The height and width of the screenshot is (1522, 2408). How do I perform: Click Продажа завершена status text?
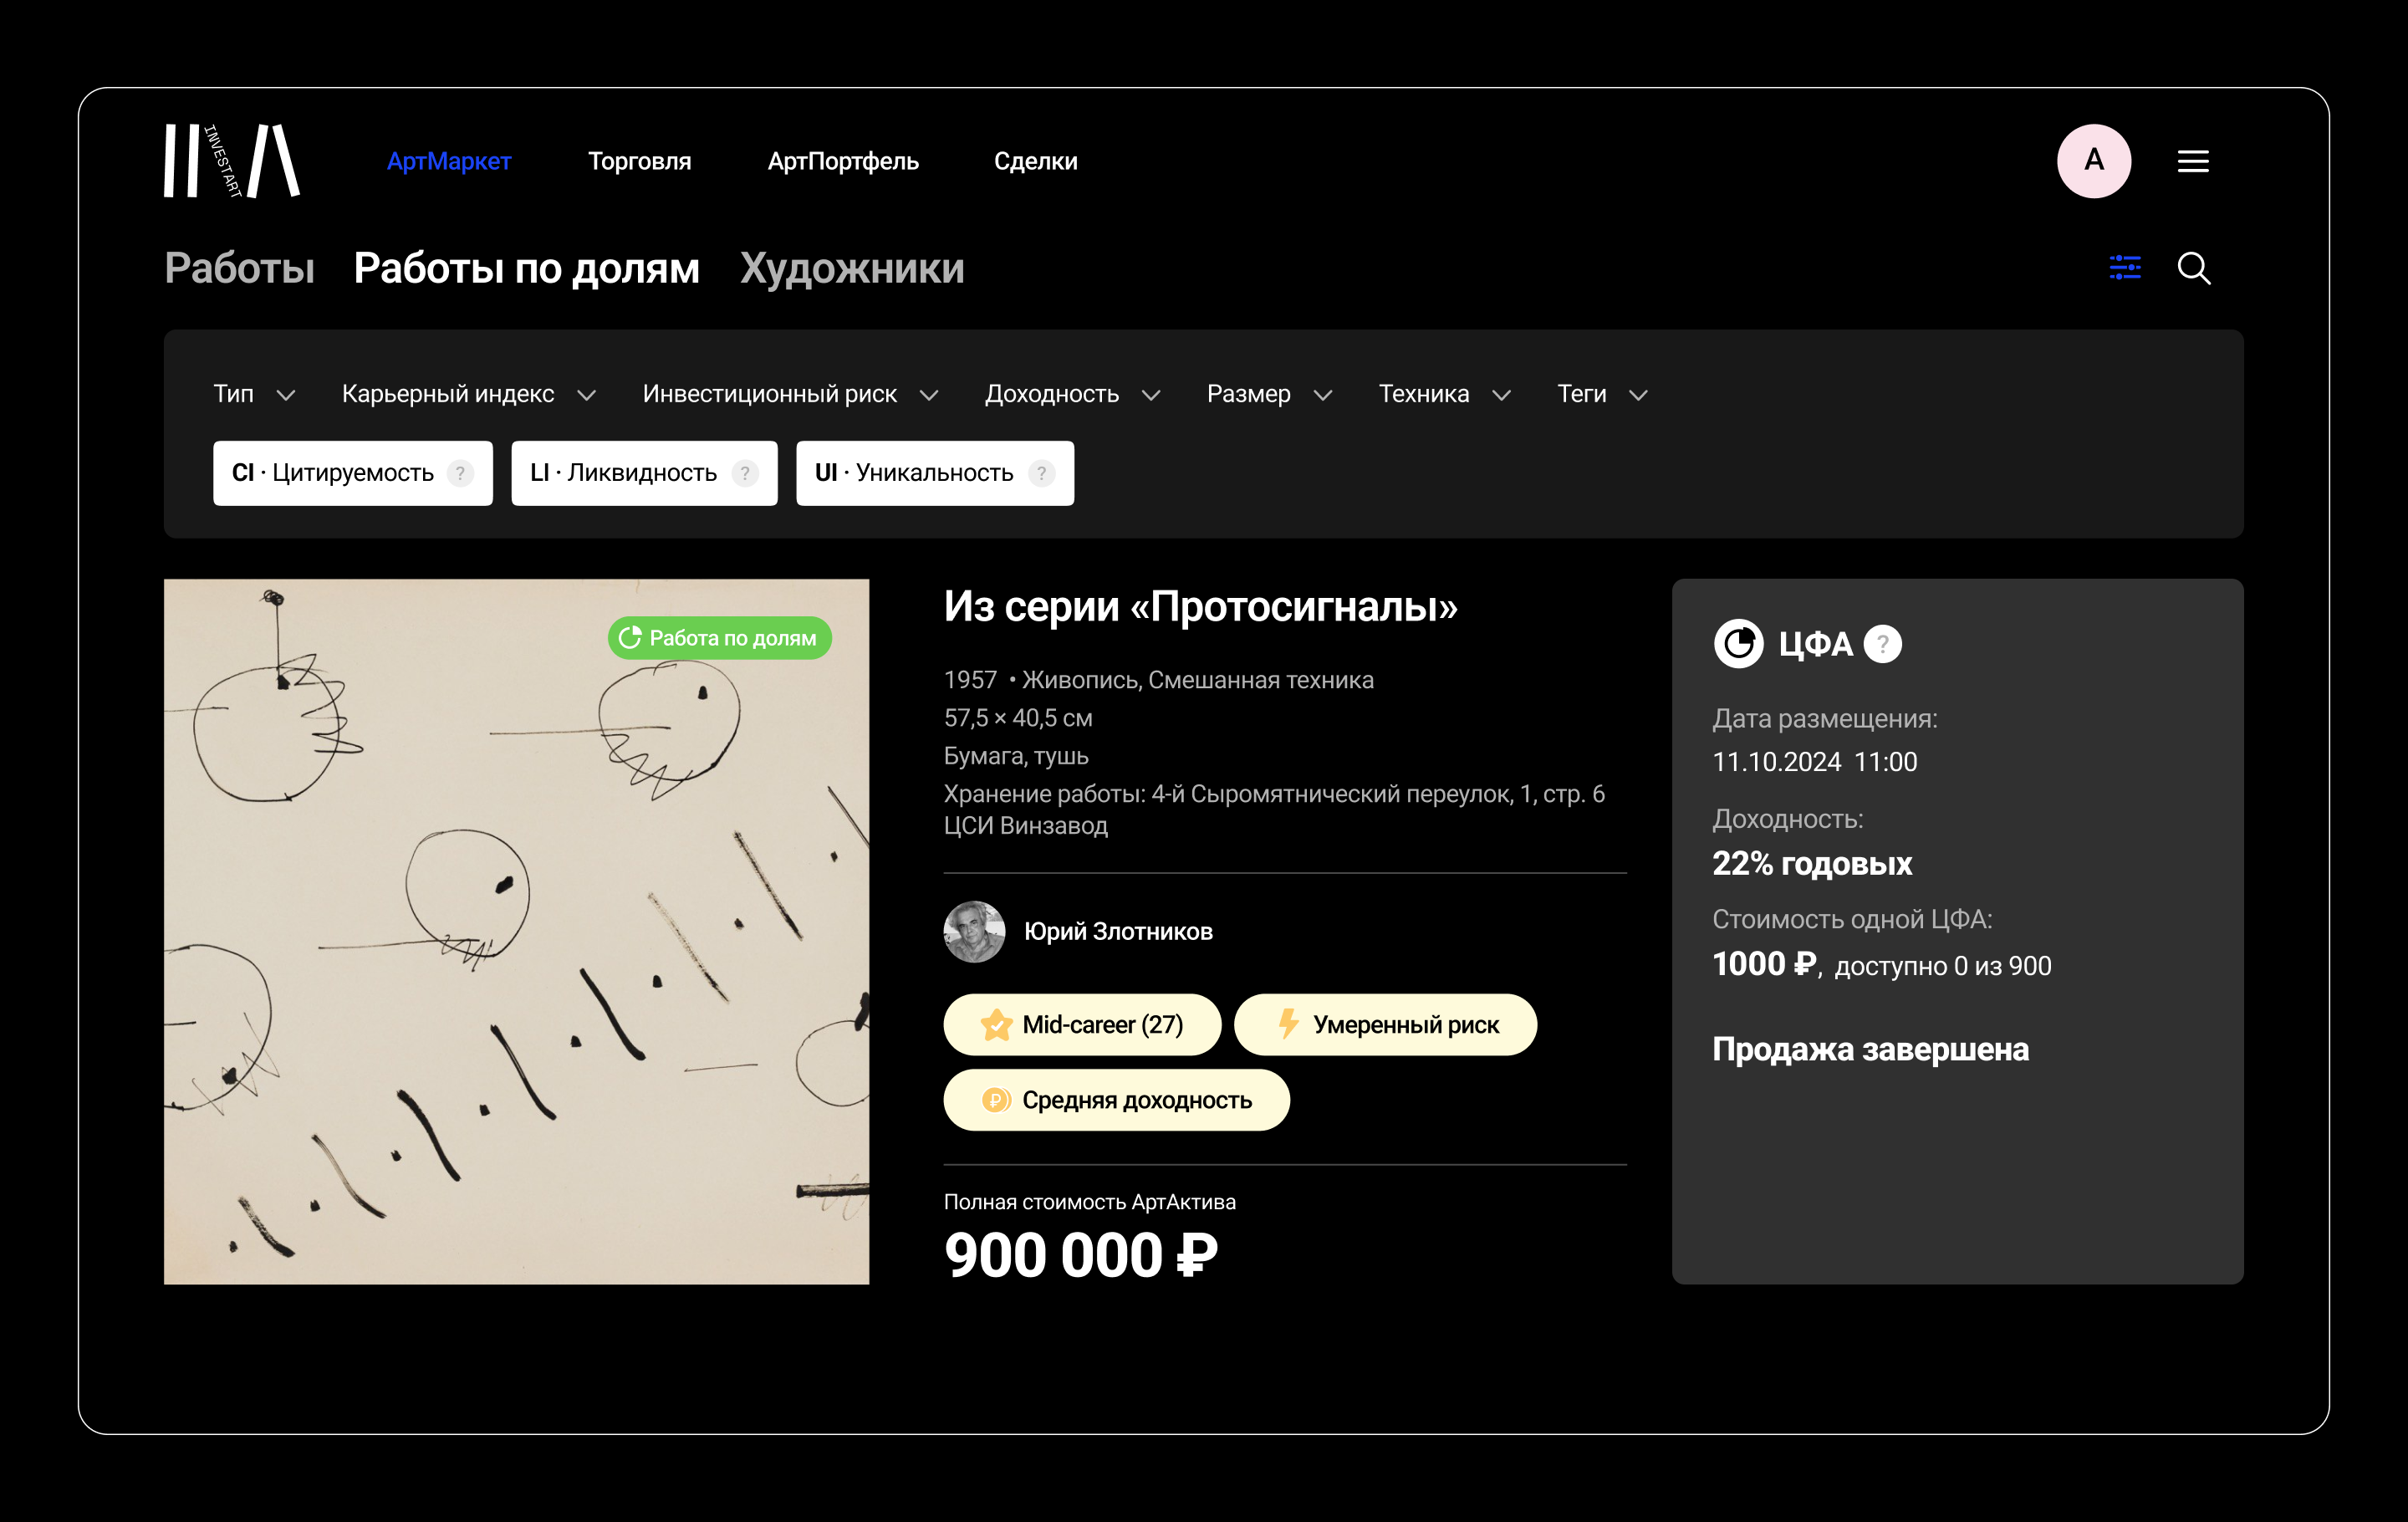pos(1870,1049)
